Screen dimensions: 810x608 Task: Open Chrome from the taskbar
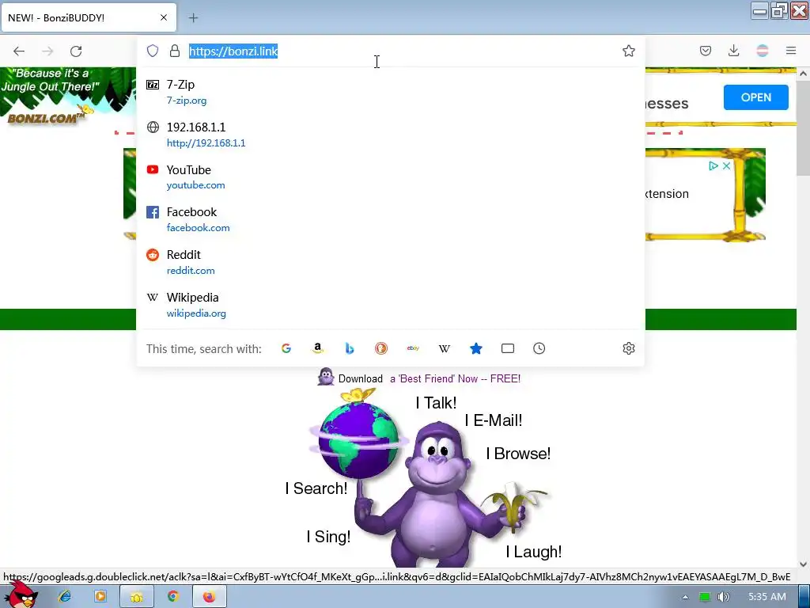click(173, 597)
